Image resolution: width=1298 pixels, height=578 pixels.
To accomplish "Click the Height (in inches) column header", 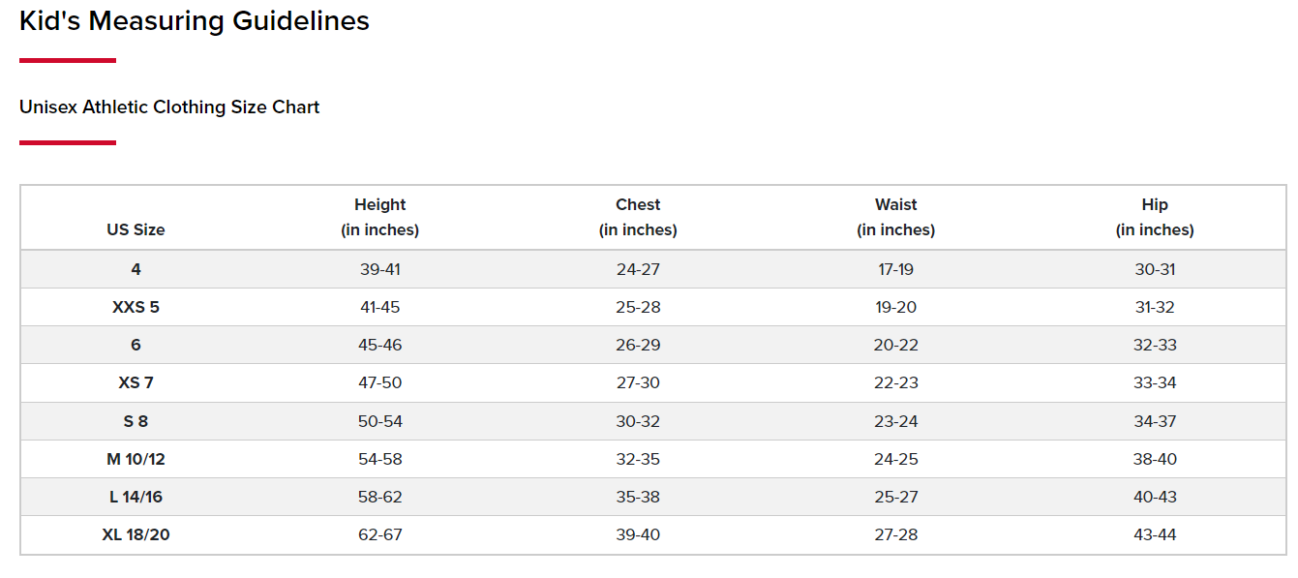I will (379, 218).
